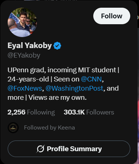
Task: Click the word 'Followers' beside 303.1K
Action: click(100, 112)
